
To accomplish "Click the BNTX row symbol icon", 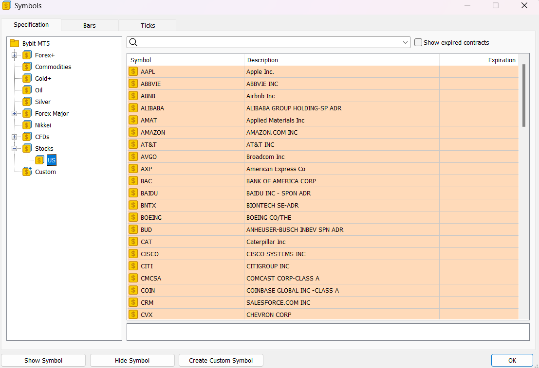I will (x=133, y=205).
